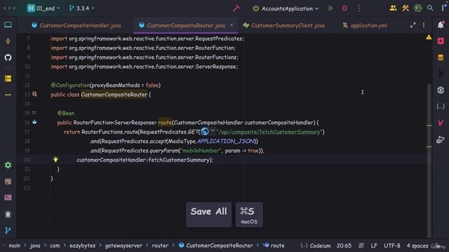
Task: Click the URL globe icon on line 17
Action: (x=205, y=132)
